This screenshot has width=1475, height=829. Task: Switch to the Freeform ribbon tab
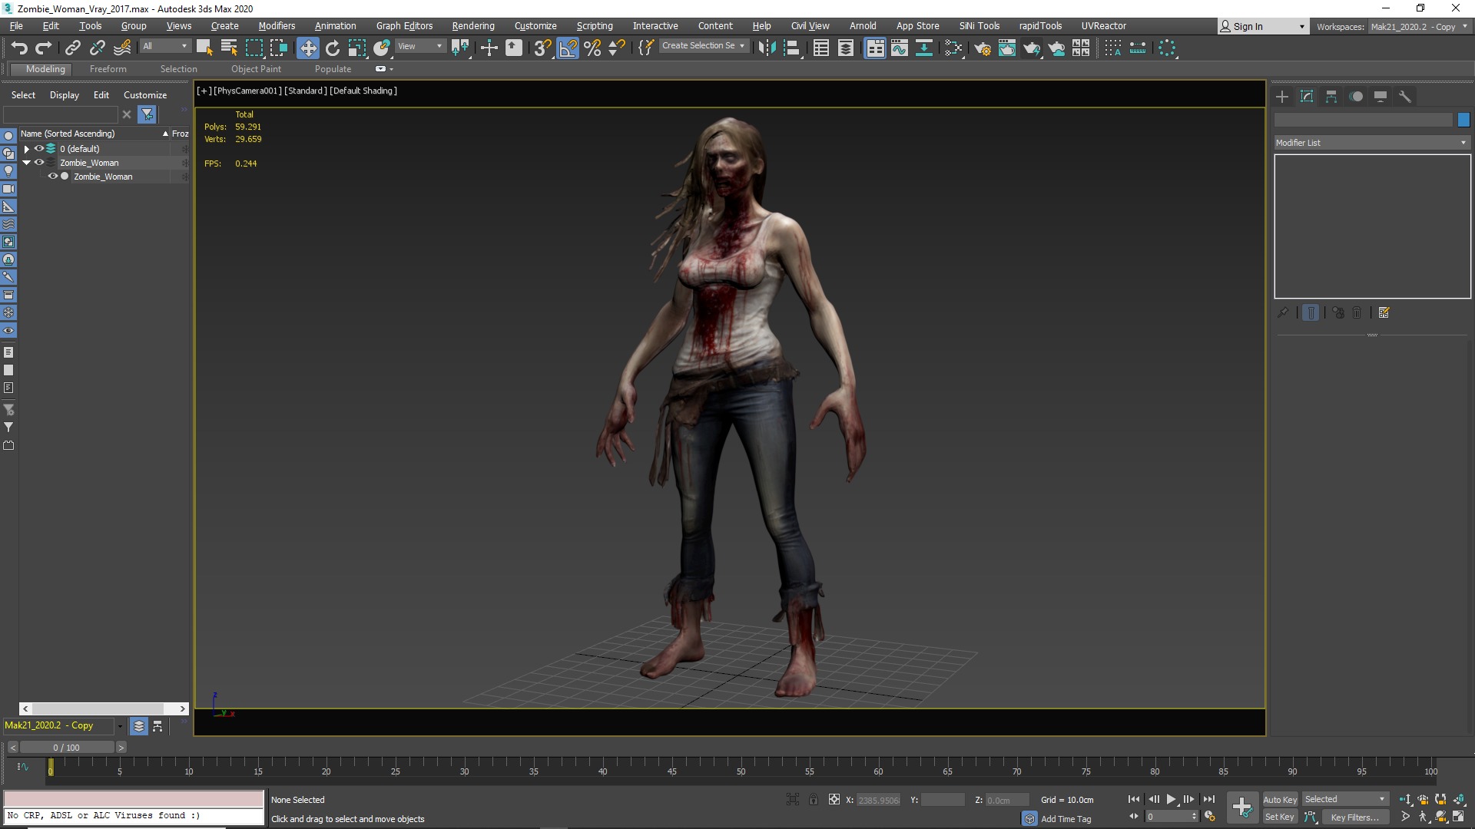tap(108, 69)
